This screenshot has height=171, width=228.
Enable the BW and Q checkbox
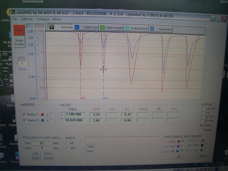[201, 130]
